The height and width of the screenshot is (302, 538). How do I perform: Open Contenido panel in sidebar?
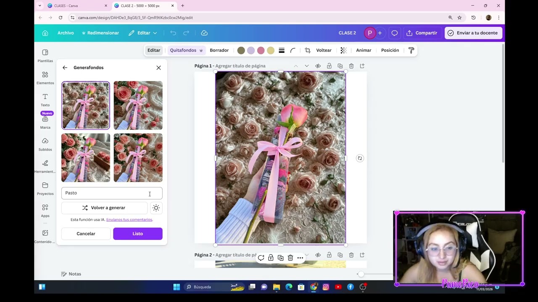click(45, 237)
